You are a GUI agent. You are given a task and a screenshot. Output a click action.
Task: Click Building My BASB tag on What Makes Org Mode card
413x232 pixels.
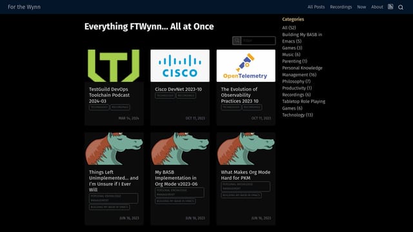(x=241, y=195)
